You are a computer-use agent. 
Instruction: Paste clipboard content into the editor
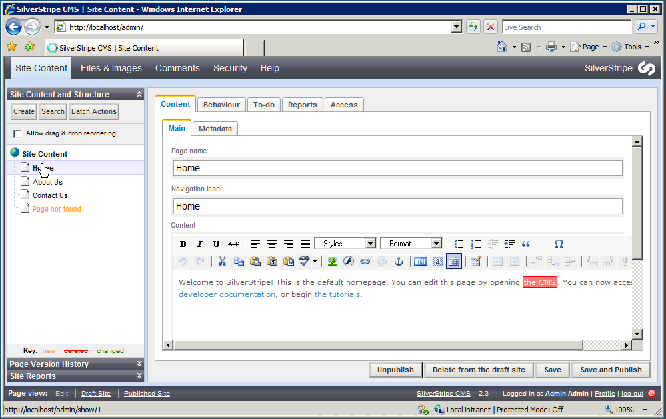(255, 262)
